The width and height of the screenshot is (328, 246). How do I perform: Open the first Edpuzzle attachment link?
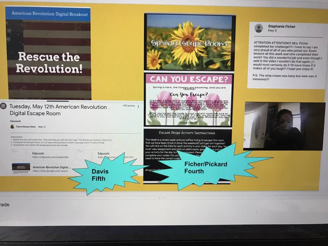point(43,155)
